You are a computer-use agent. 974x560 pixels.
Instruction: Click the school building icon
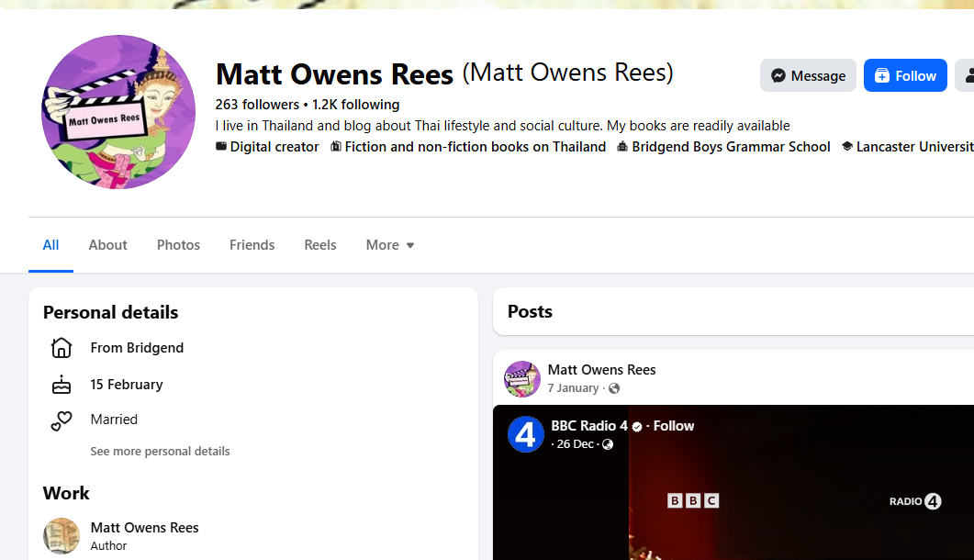click(621, 147)
